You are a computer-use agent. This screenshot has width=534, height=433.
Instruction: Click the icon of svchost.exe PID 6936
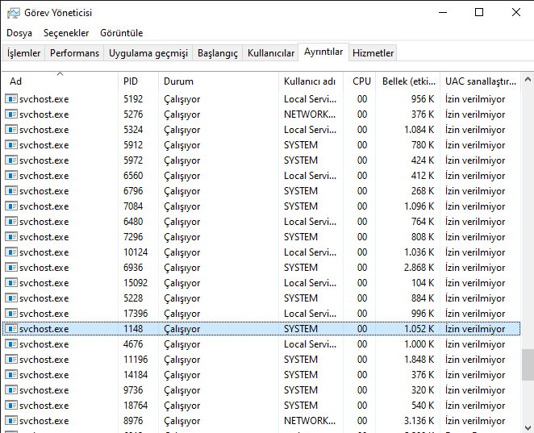pyautogui.click(x=11, y=267)
